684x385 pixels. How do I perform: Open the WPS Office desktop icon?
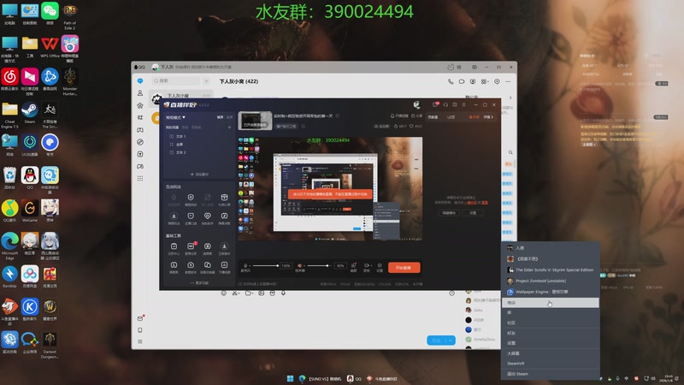click(x=50, y=47)
